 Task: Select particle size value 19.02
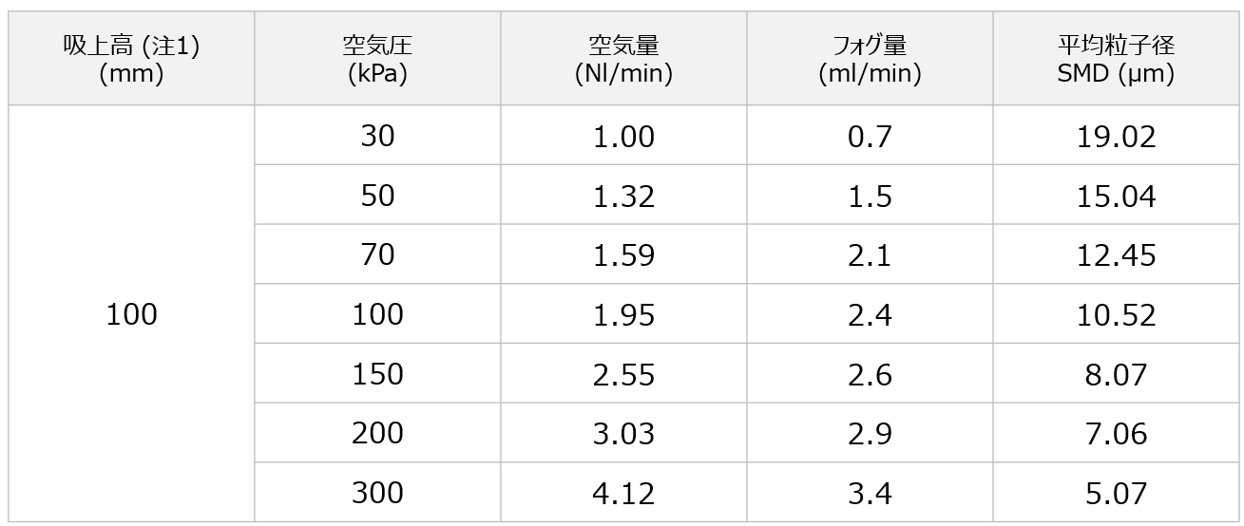pyautogui.click(x=1116, y=136)
